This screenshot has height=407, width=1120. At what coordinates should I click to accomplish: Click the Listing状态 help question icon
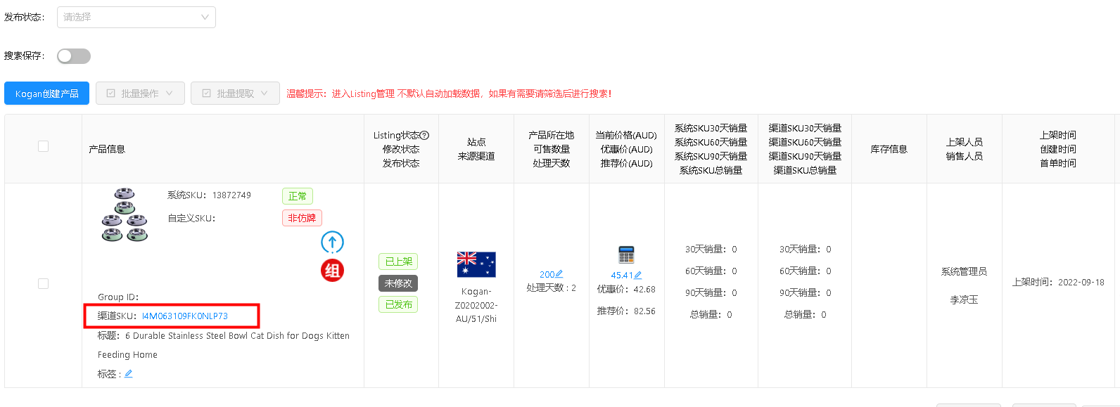(424, 135)
